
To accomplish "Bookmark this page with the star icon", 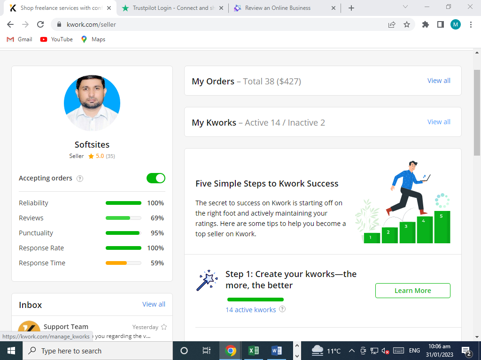I will coord(407,24).
